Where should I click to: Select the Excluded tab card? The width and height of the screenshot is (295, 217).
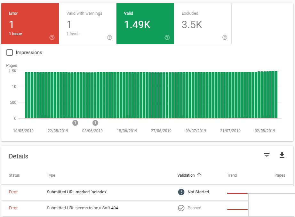[203, 24]
